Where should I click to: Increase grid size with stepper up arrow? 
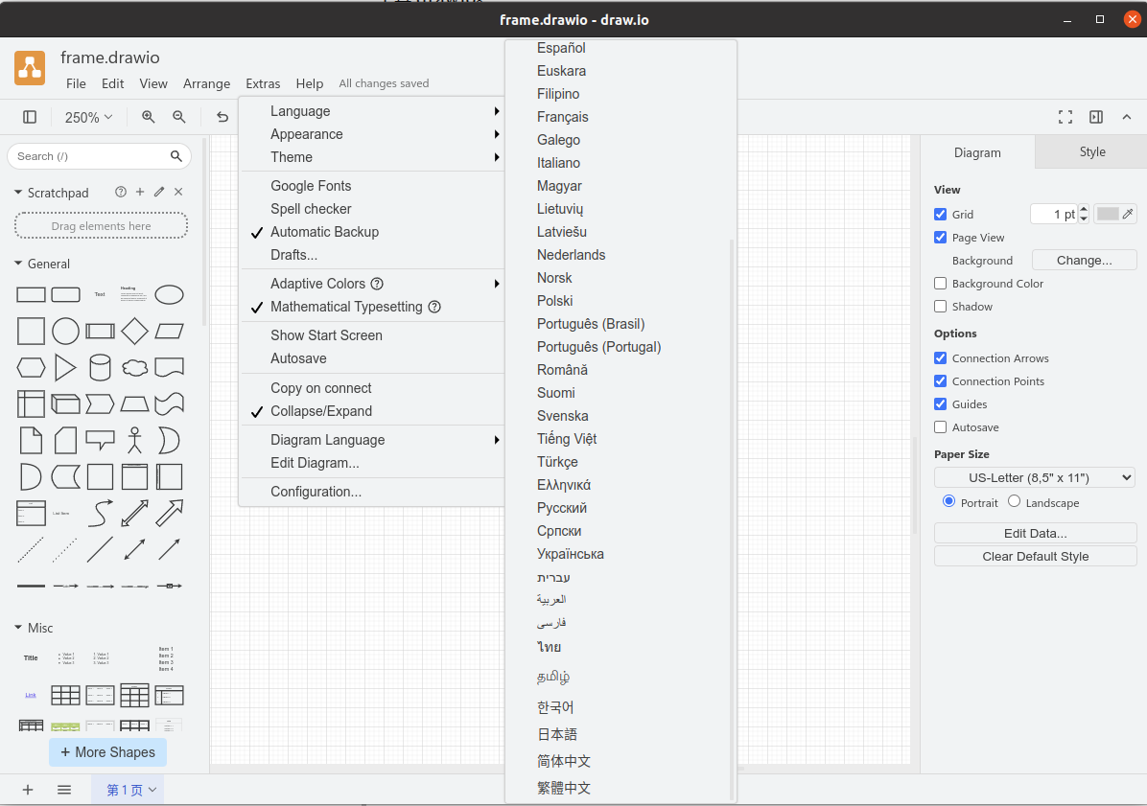(1084, 209)
